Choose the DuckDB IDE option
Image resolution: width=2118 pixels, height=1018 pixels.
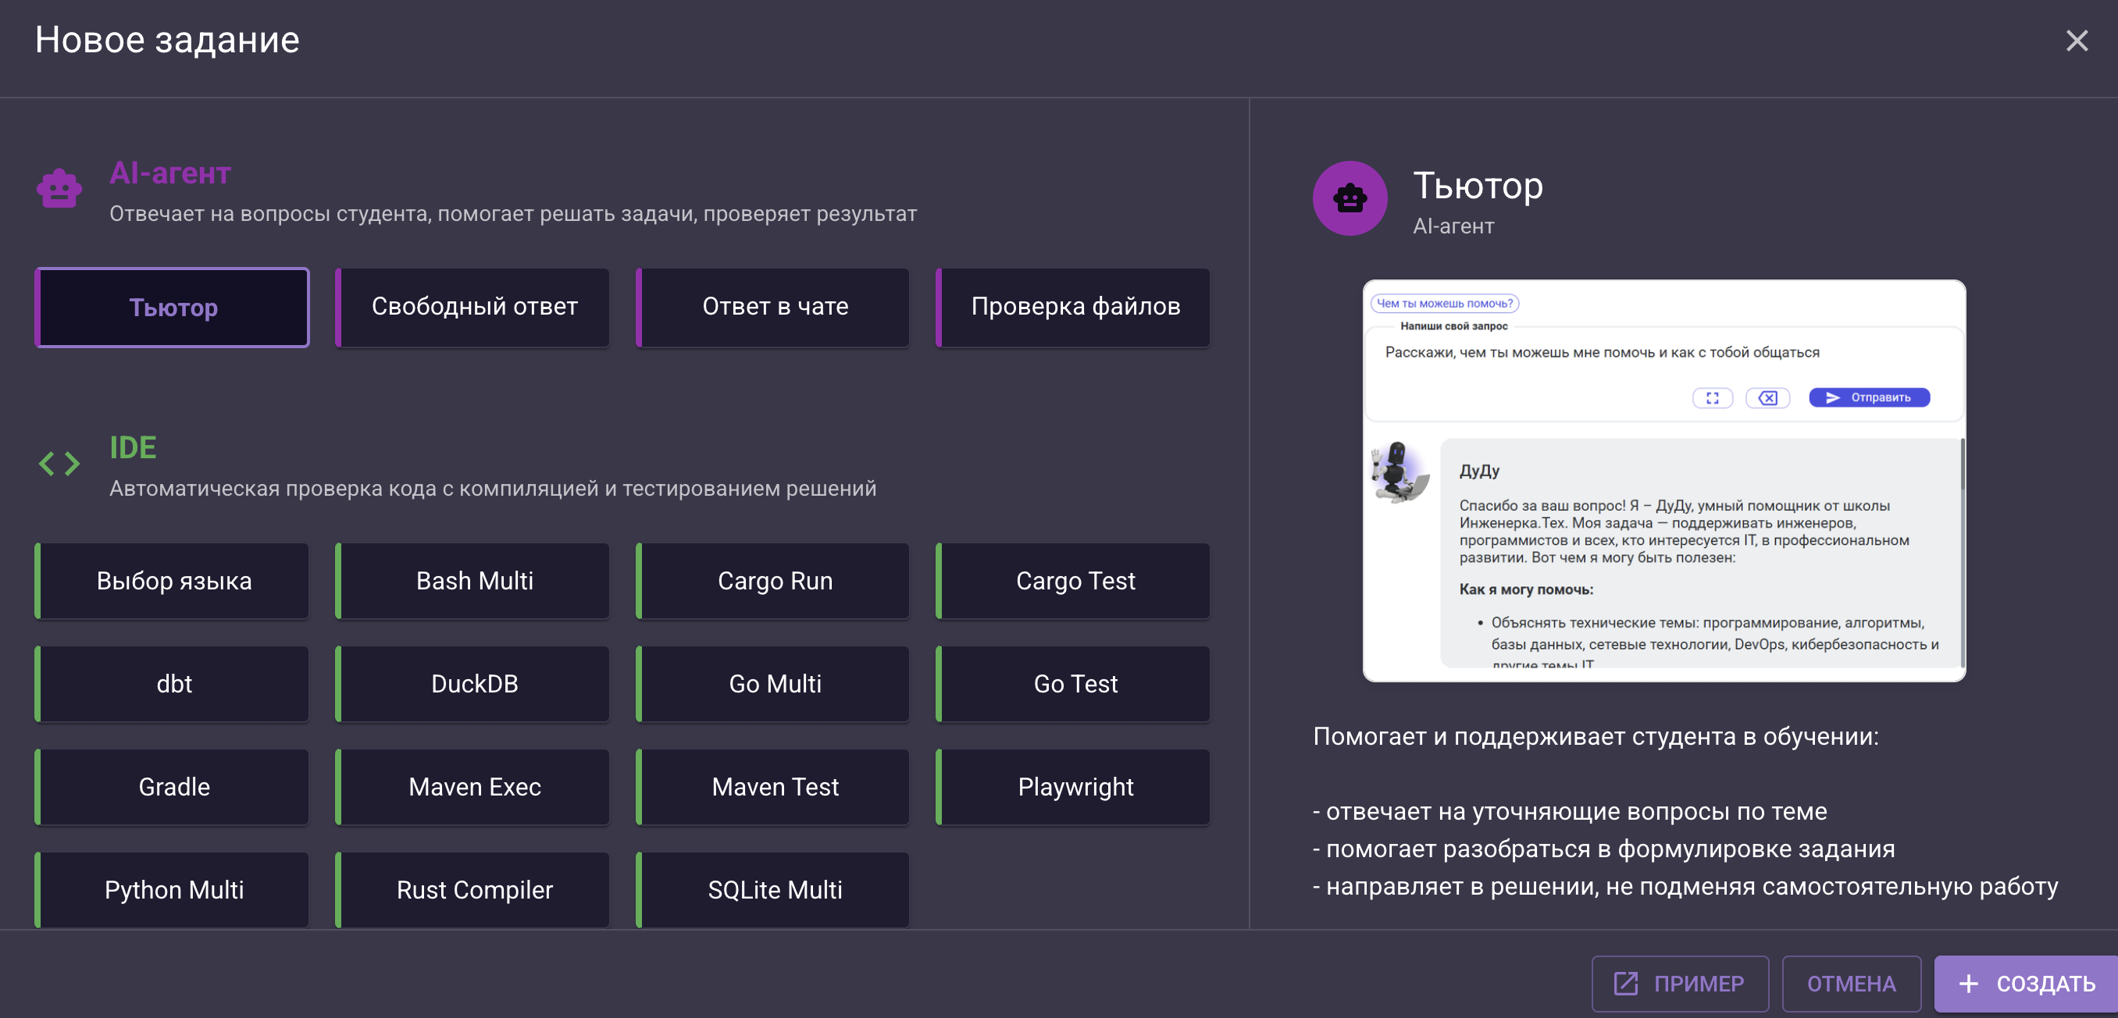(x=472, y=684)
